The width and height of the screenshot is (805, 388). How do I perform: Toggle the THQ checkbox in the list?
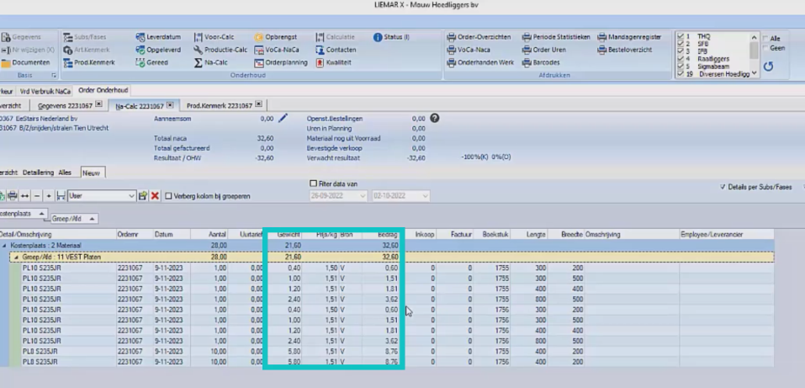point(681,36)
